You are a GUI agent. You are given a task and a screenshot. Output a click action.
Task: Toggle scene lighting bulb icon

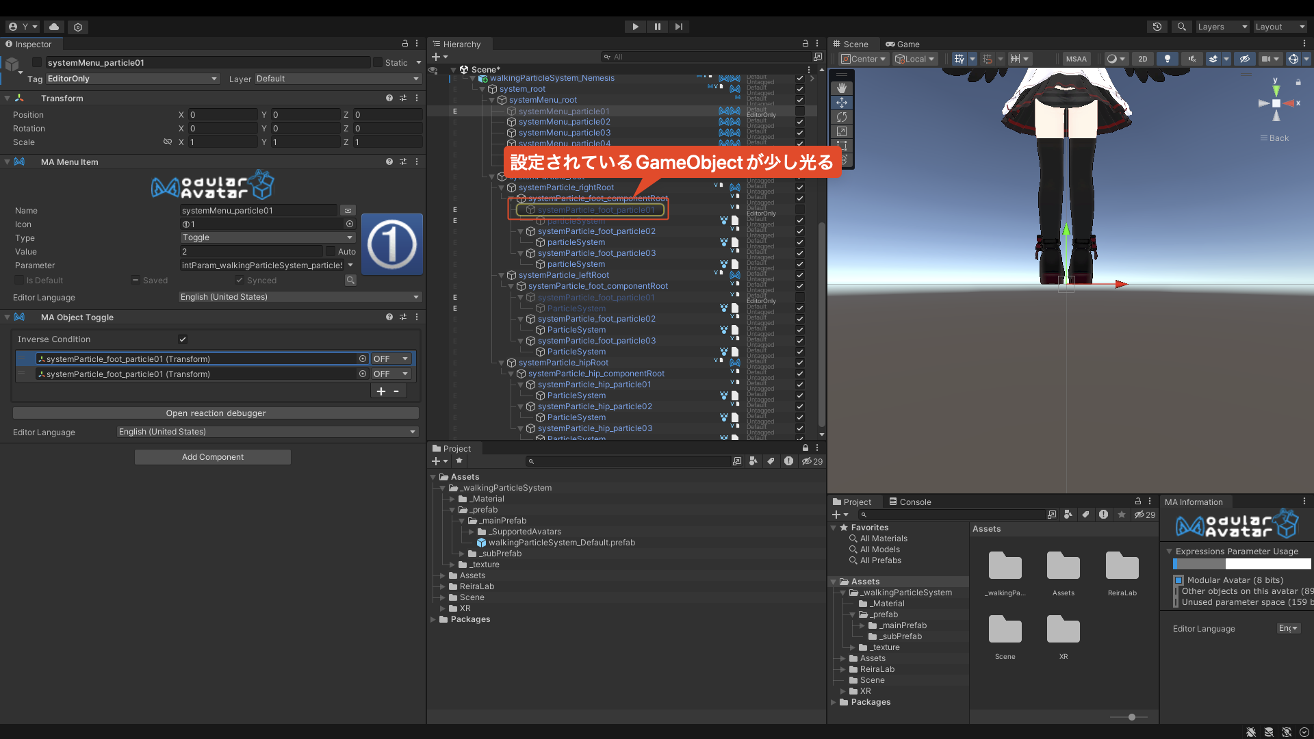coord(1168,59)
